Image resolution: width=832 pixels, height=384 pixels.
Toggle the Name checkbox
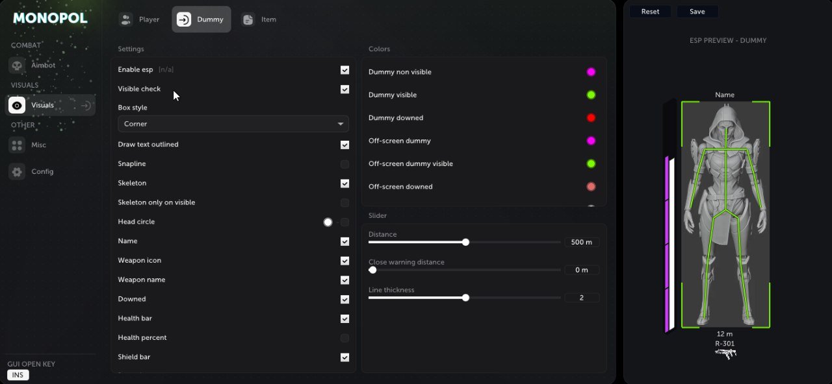[344, 241]
